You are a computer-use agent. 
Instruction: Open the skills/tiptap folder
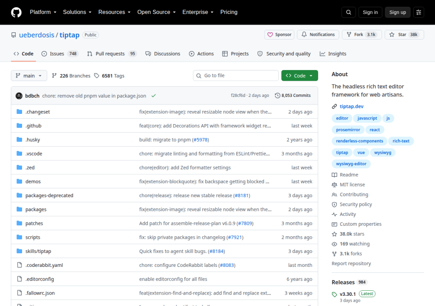[x=38, y=251]
